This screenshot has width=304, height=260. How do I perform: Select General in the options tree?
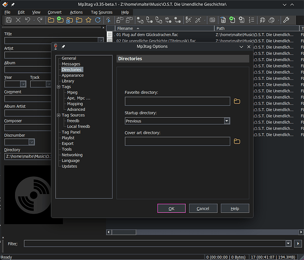click(x=69, y=58)
